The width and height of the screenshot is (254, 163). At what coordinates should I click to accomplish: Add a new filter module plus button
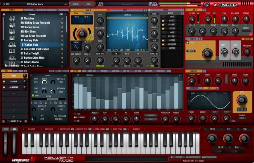point(201,39)
